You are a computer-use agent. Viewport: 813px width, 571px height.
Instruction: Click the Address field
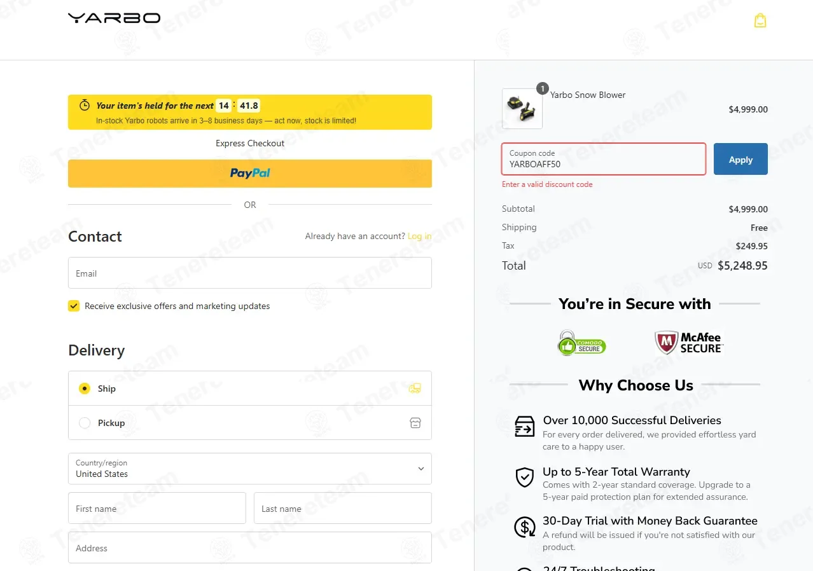pos(250,547)
